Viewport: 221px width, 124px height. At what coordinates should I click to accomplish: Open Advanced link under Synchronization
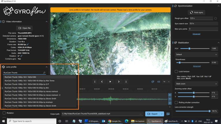pos(196,34)
